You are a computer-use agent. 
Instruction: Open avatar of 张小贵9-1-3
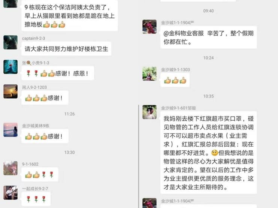click(x=11, y=67)
